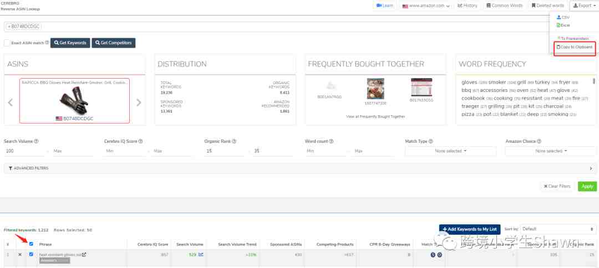Click the Search Volume help icon
Image resolution: width=599 pixels, height=268 pixels.
click(x=36, y=141)
